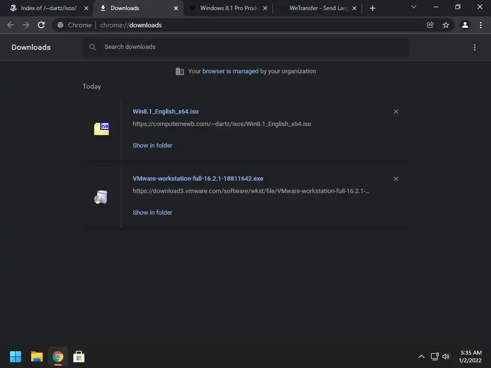
Task: Open the computernewb.com ISO source URL
Action: coord(222,124)
